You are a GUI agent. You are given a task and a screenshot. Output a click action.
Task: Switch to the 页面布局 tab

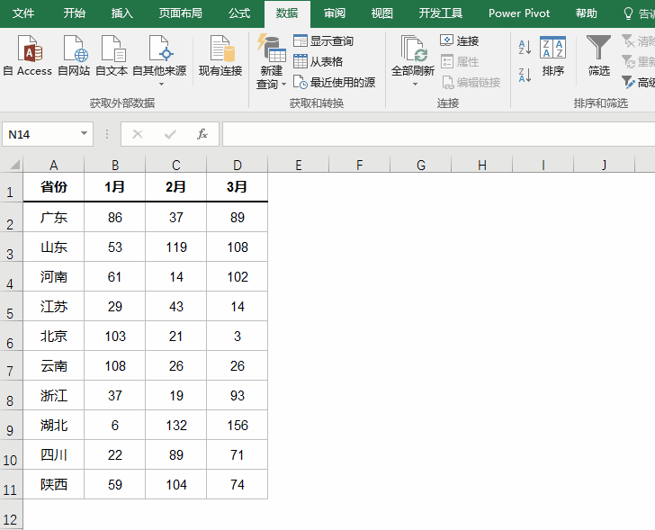click(x=181, y=13)
